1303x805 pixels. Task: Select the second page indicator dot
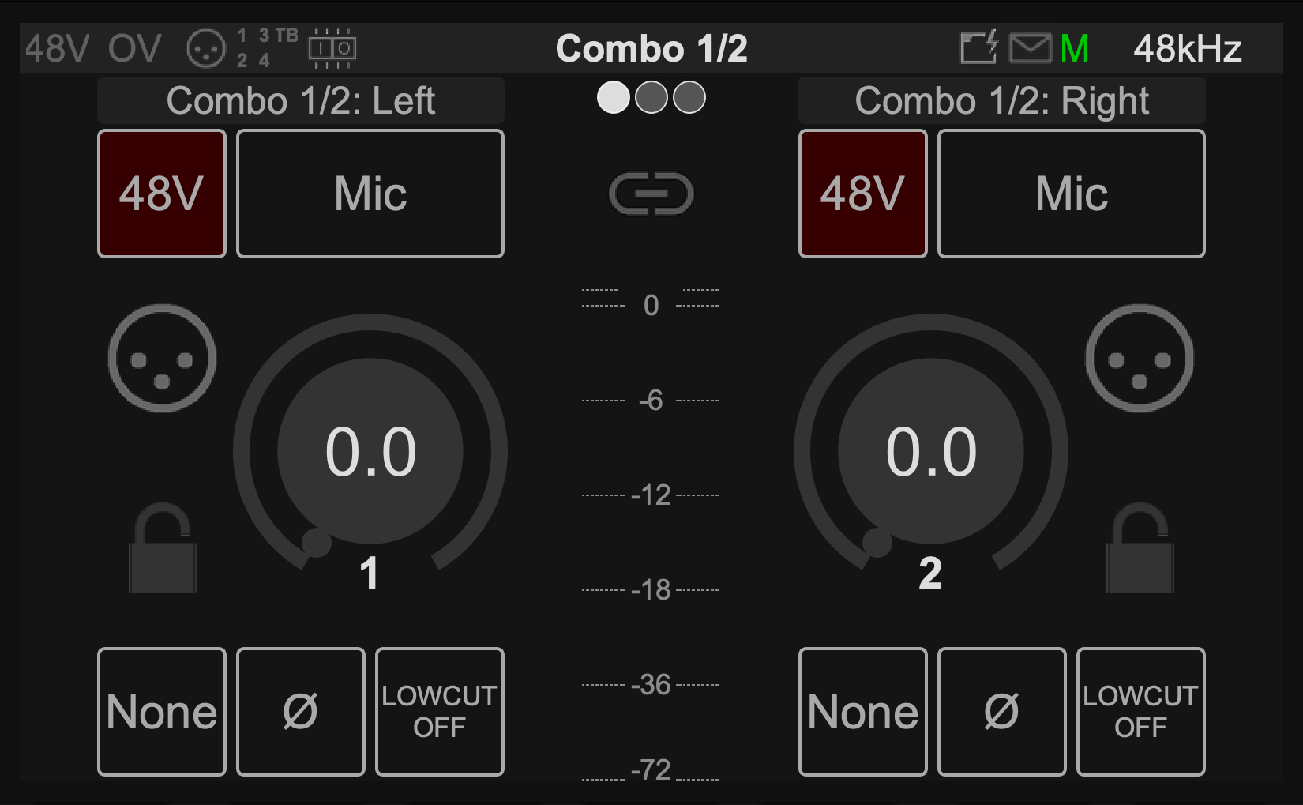coord(651,98)
